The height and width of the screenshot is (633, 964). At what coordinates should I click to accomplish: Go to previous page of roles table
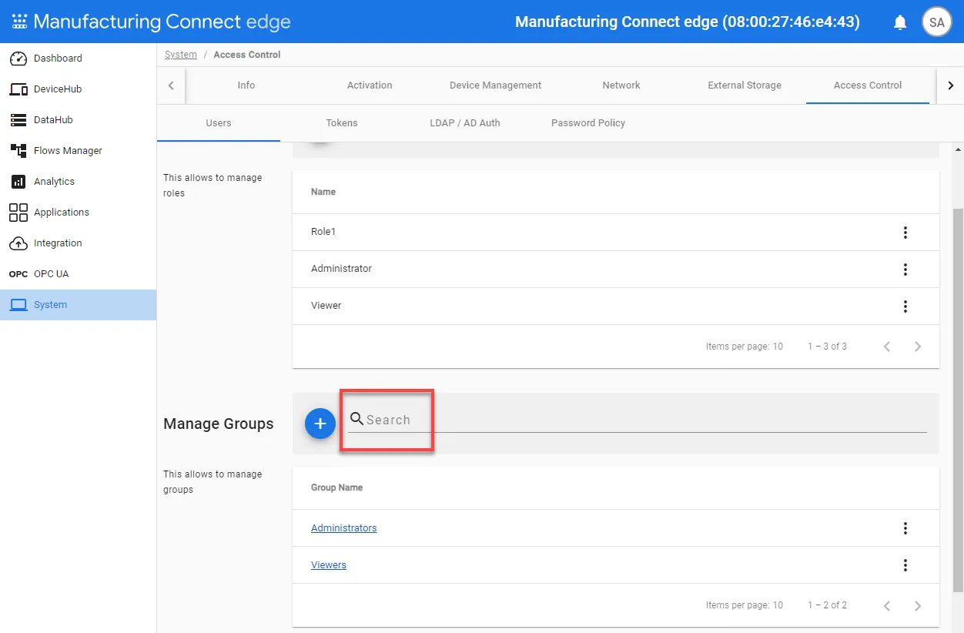[887, 347]
